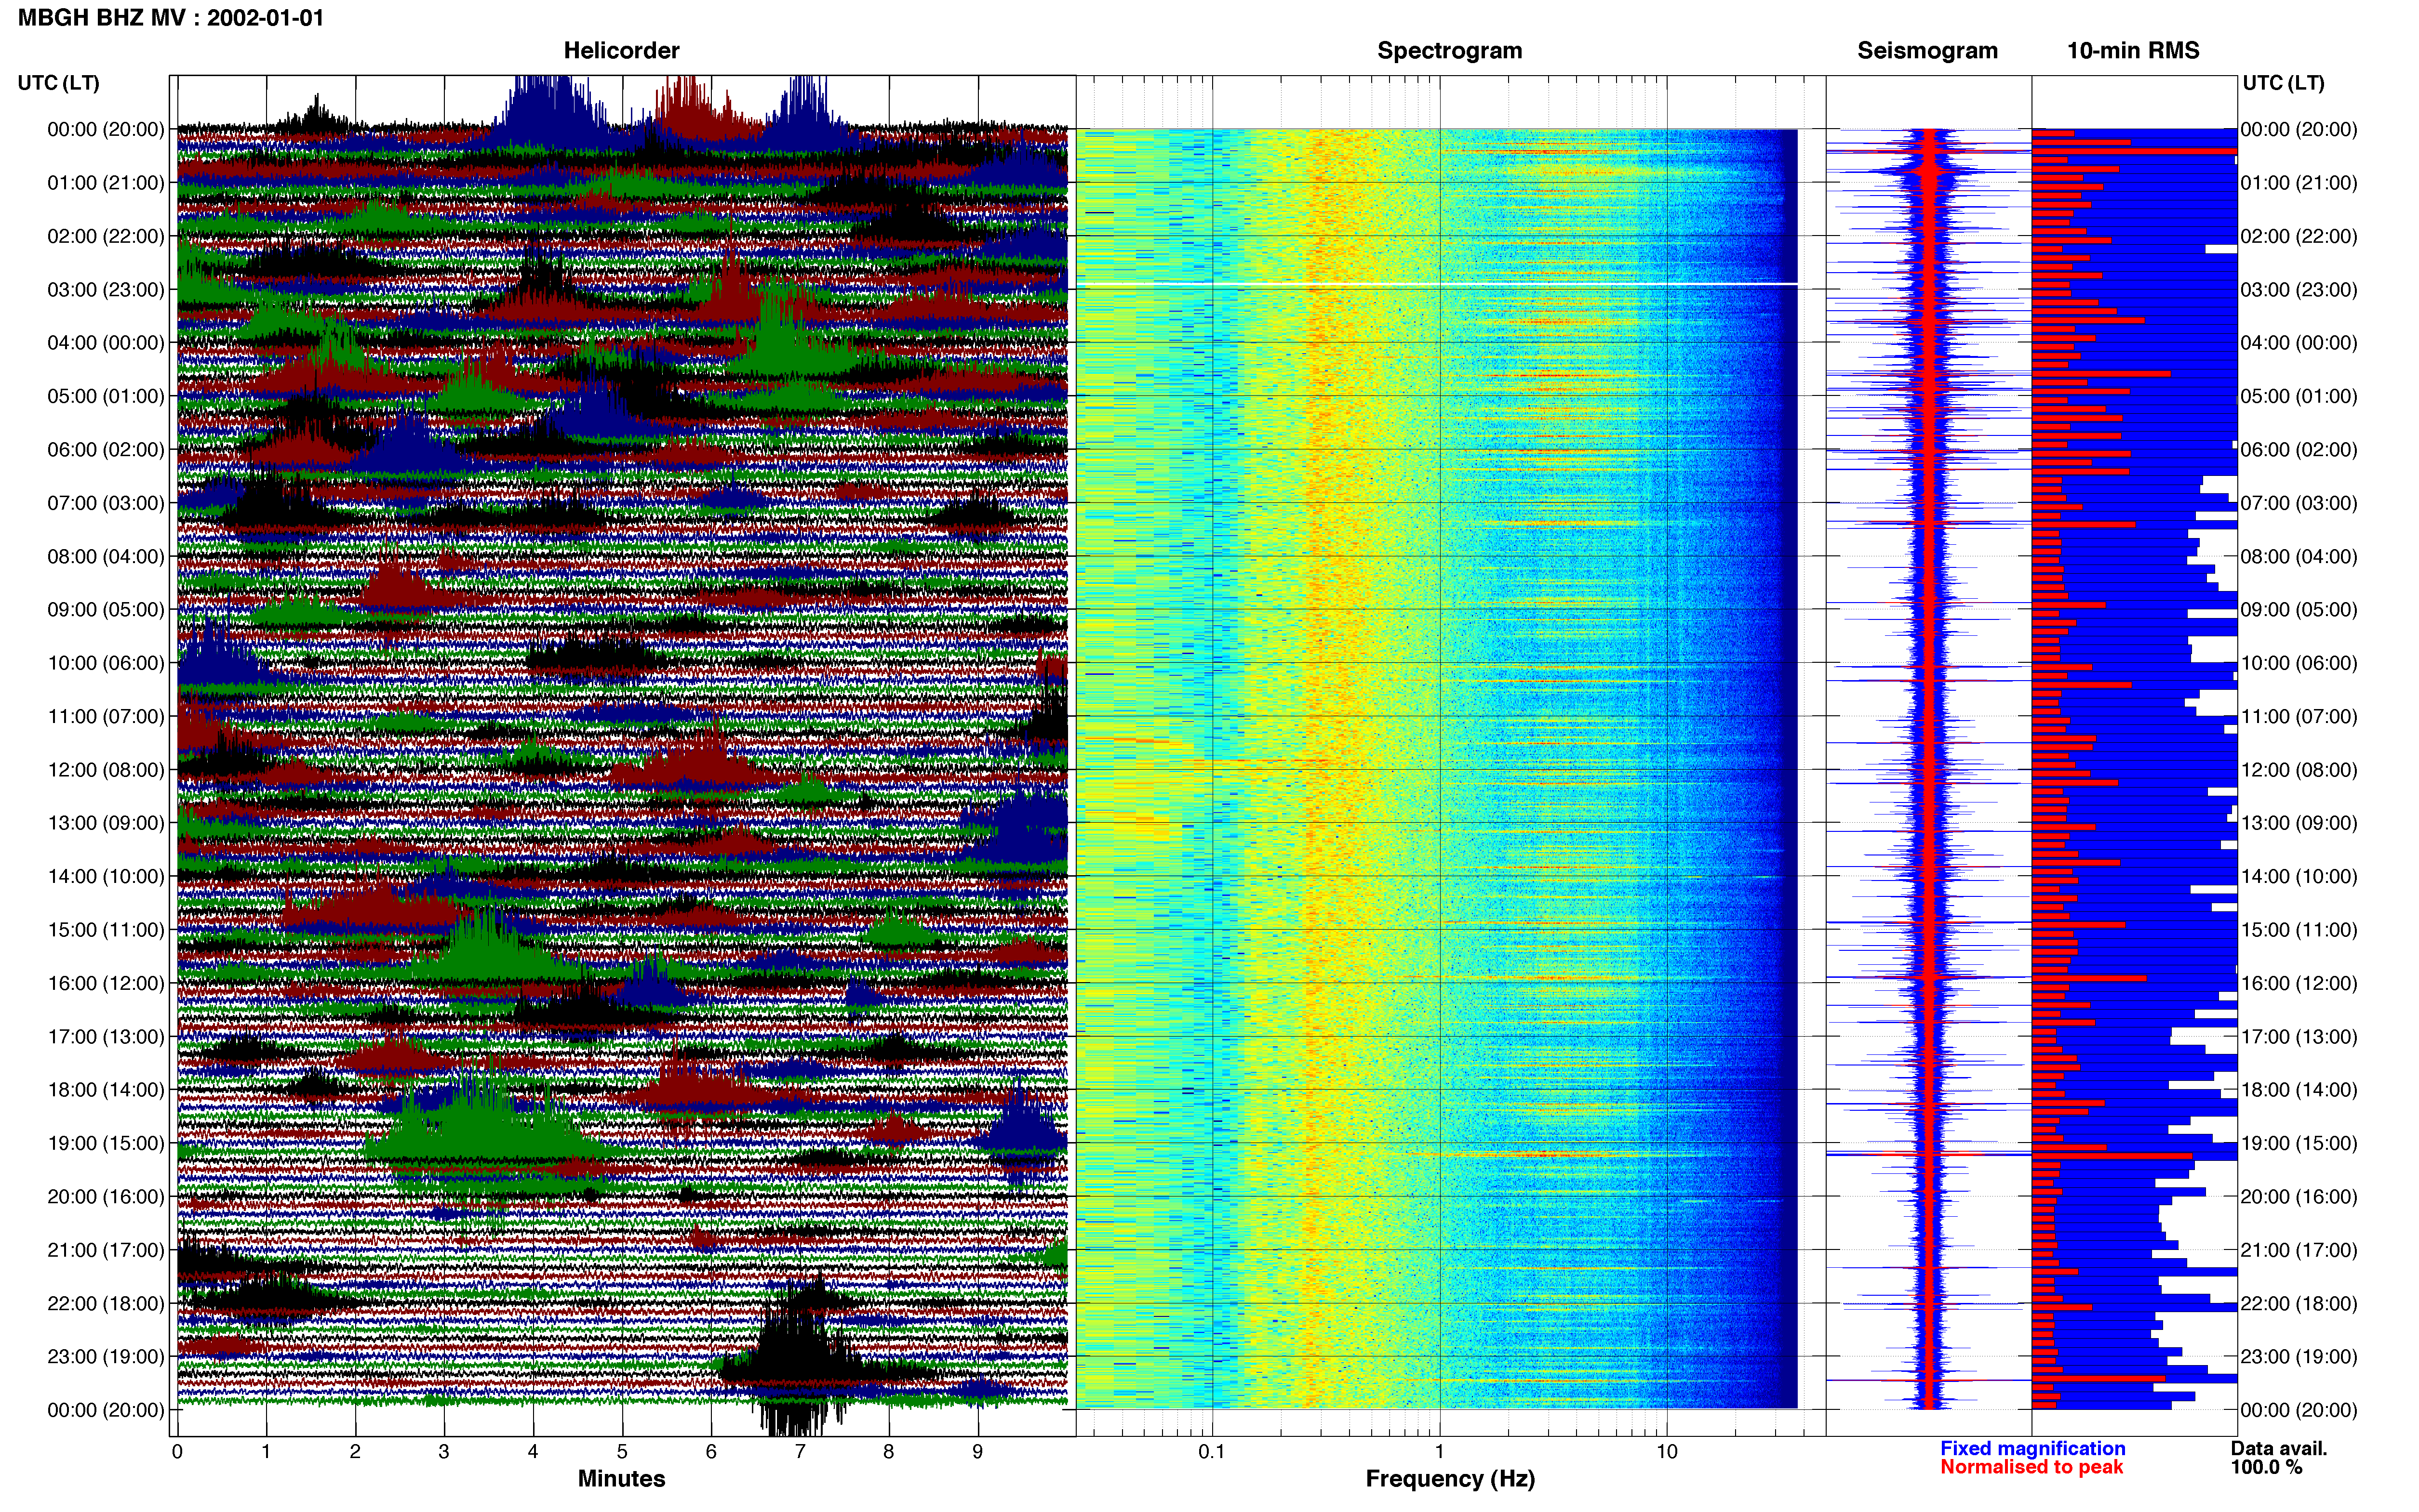Click the 'Fixed magnification' legend text
The image size is (2419, 1512).
pos(2033,1448)
